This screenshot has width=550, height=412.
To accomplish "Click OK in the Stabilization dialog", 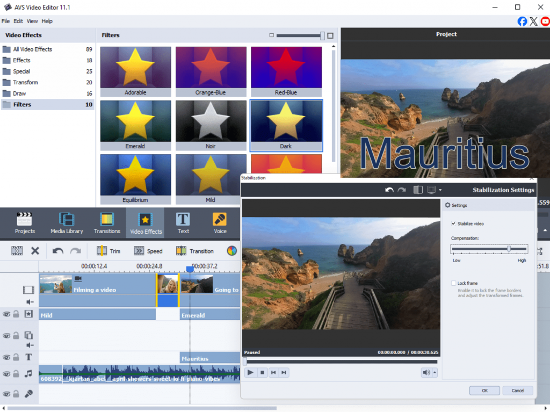I will click(484, 391).
